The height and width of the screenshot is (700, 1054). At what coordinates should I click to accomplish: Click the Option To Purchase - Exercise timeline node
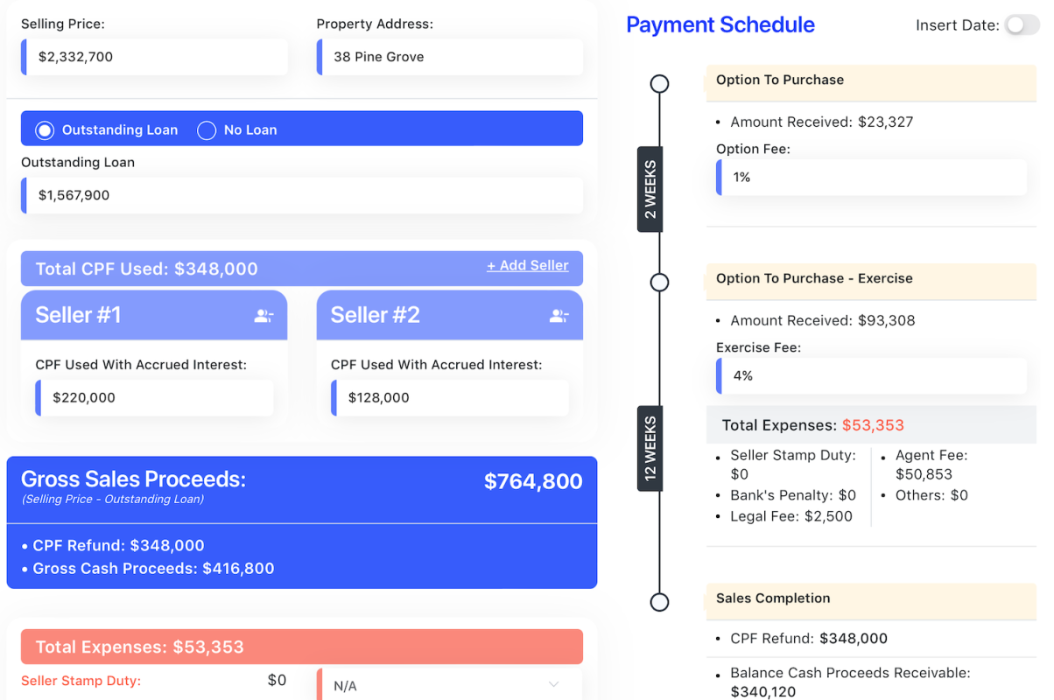pos(660,283)
